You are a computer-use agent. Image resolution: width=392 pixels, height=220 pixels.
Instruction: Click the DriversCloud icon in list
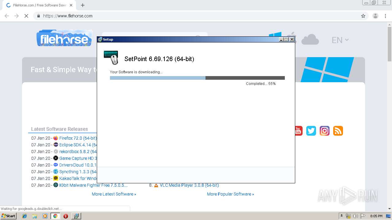(x=56, y=165)
